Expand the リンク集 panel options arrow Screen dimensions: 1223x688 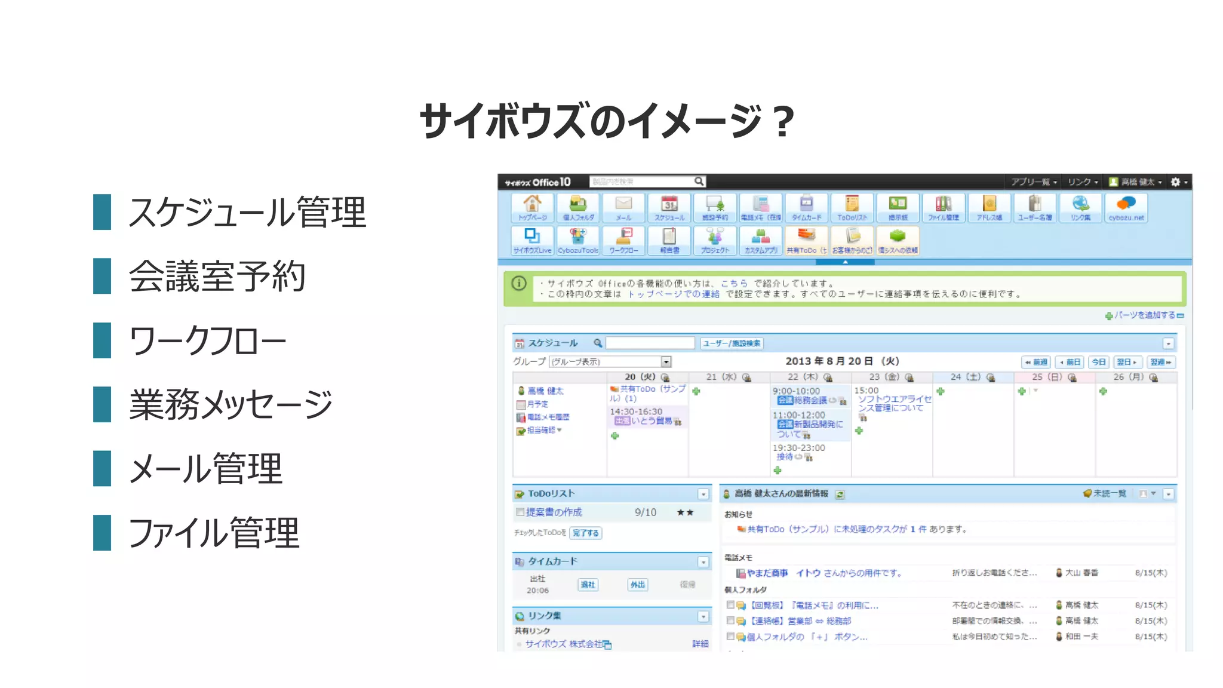pos(703,616)
